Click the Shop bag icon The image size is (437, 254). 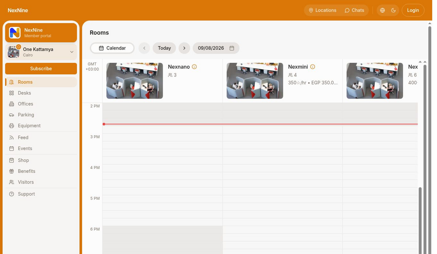click(12, 161)
